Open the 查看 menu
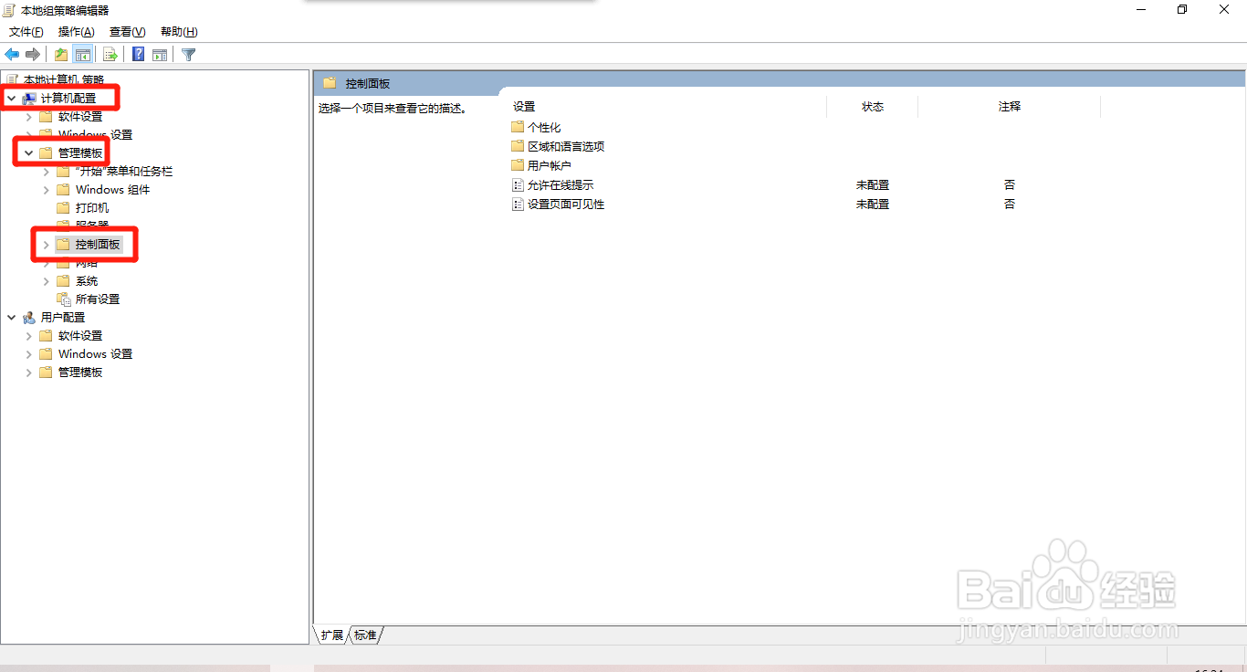The width and height of the screenshot is (1247, 672). tap(126, 31)
